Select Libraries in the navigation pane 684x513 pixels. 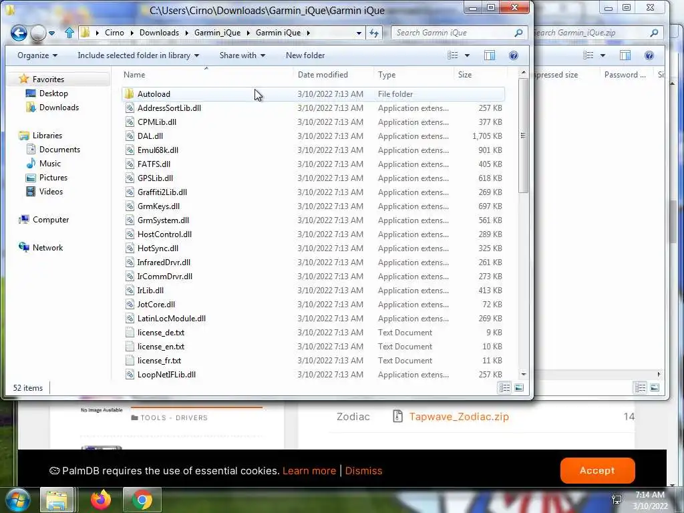click(47, 136)
